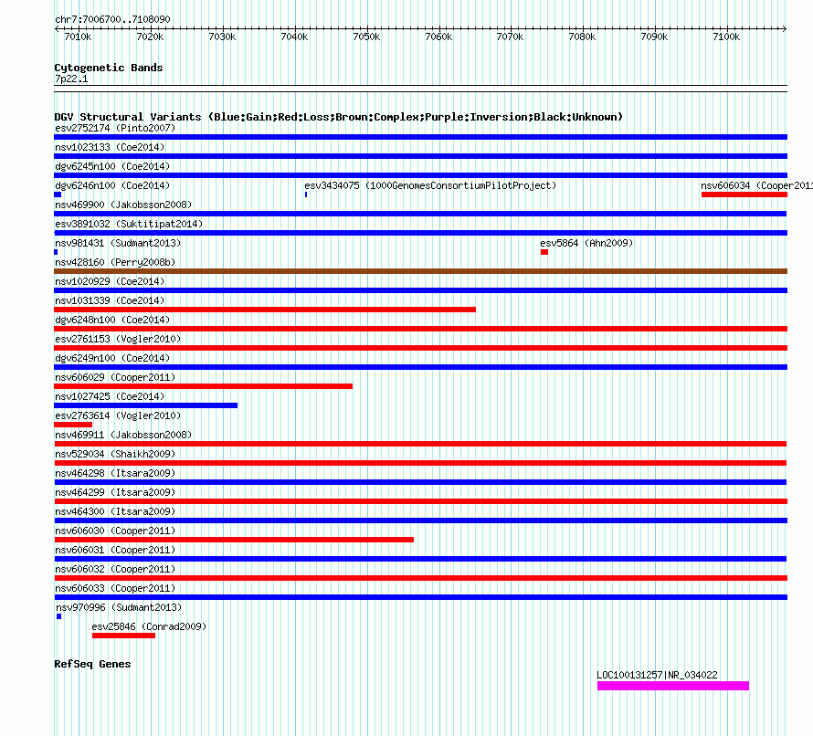Viewport: 813px width, 736px height.
Task: Click nsv970996 (Sudmant2013) label
Action: [x=119, y=607]
